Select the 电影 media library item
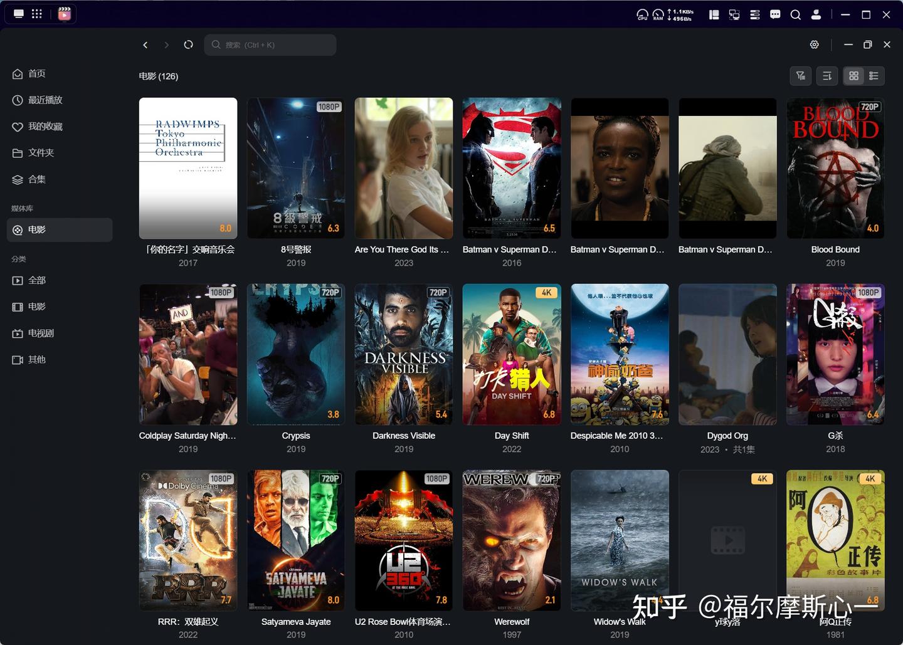The width and height of the screenshot is (903, 645). [60, 230]
